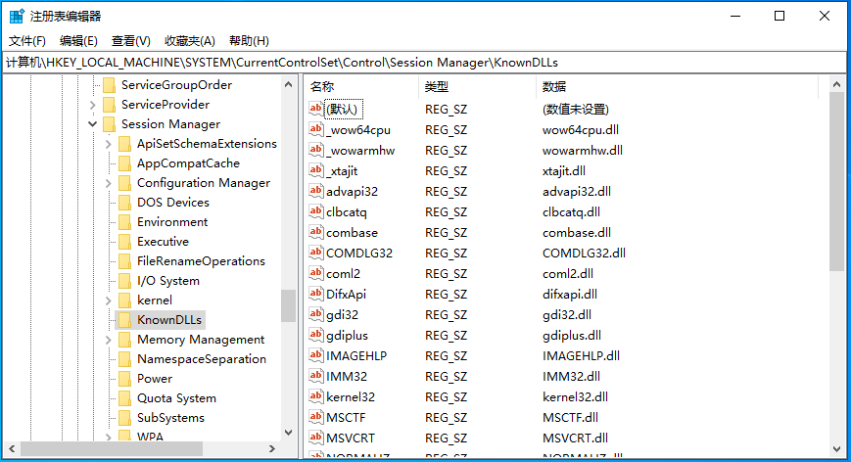Click the FileRenameOperations folder icon
This screenshot has height=462, width=851.
(x=124, y=260)
